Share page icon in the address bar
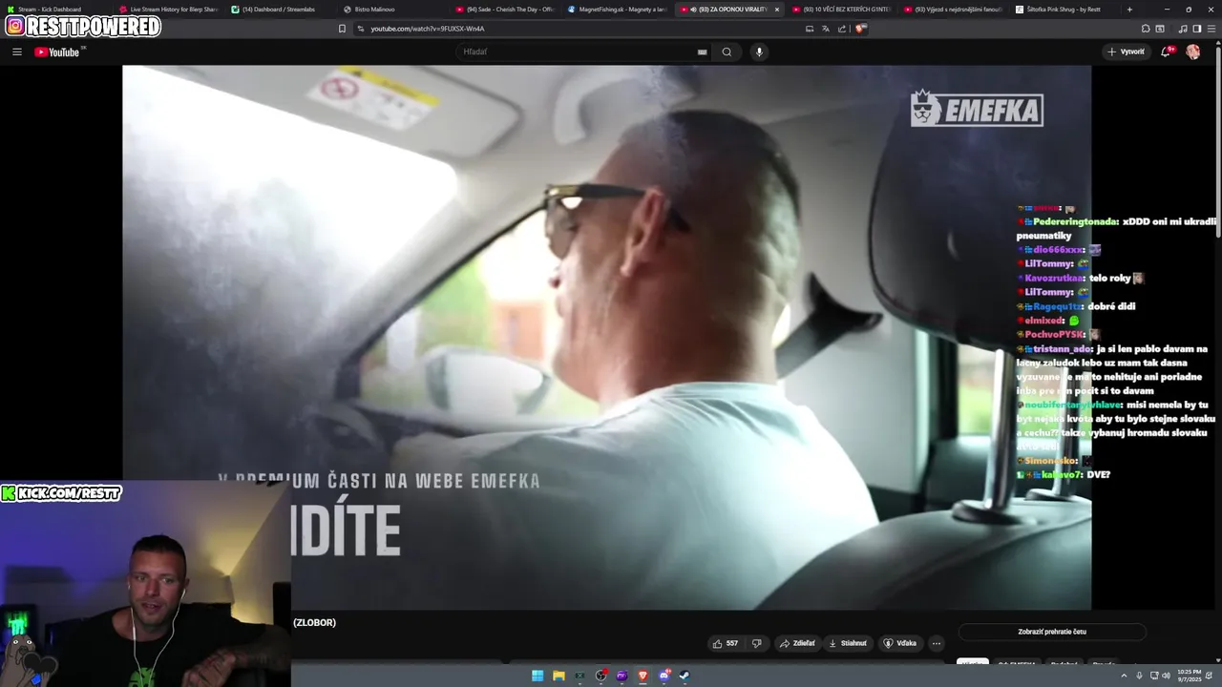The width and height of the screenshot is (1222, 687). (x=842, y=29)
